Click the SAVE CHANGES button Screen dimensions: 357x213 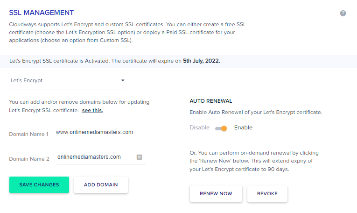pyautogui.click(x=39, y=185)
